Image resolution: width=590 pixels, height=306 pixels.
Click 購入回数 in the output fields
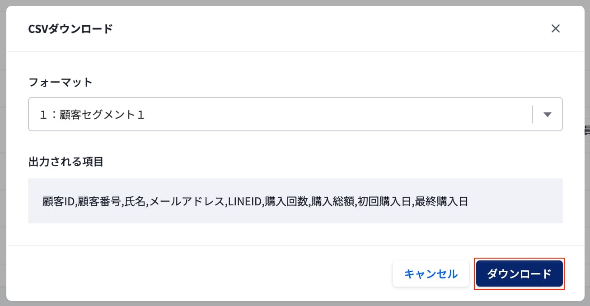[286, 201]
